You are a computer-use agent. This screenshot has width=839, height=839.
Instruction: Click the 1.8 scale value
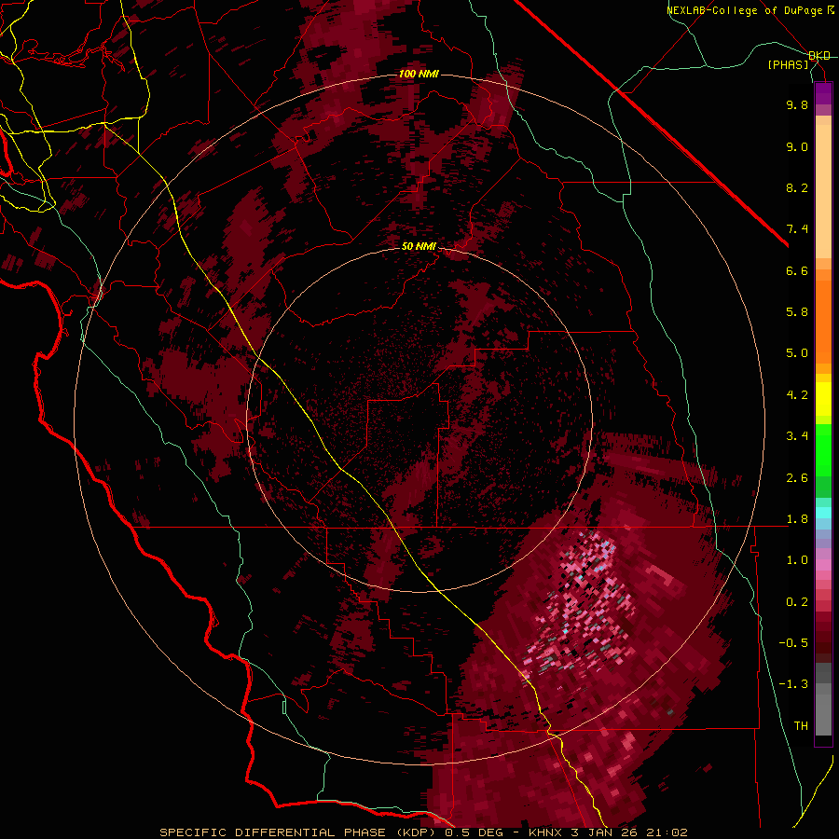[797, 519]
